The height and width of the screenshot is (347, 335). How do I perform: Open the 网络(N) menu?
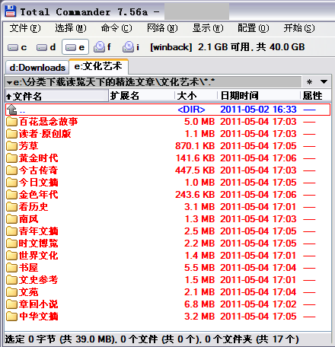coord(162,28)
